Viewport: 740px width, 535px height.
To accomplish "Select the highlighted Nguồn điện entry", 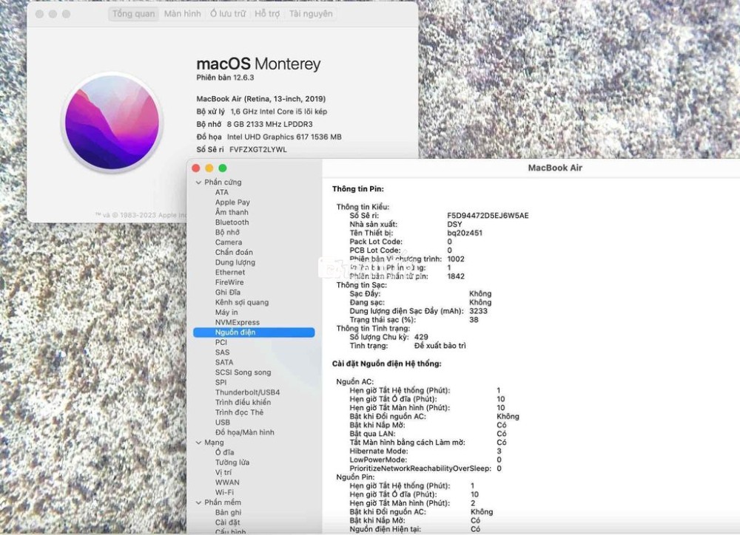I will [x=254, y=333].
